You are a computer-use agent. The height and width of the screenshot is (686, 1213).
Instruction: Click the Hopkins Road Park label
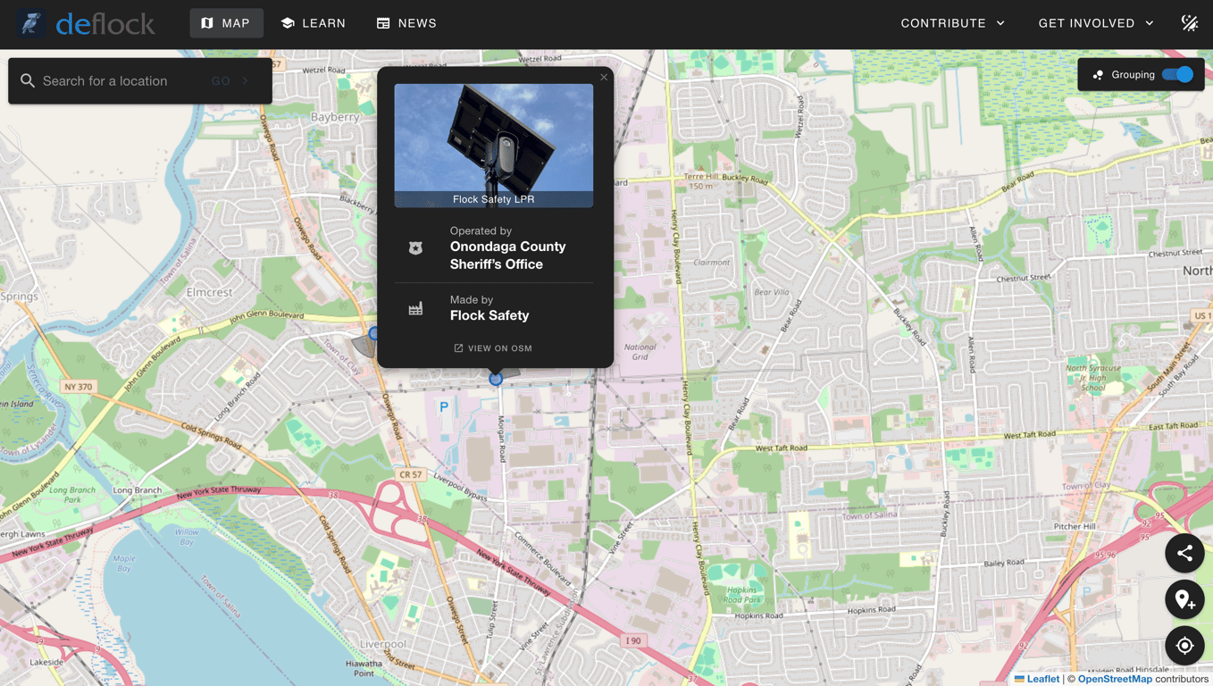tap(742, 595)
